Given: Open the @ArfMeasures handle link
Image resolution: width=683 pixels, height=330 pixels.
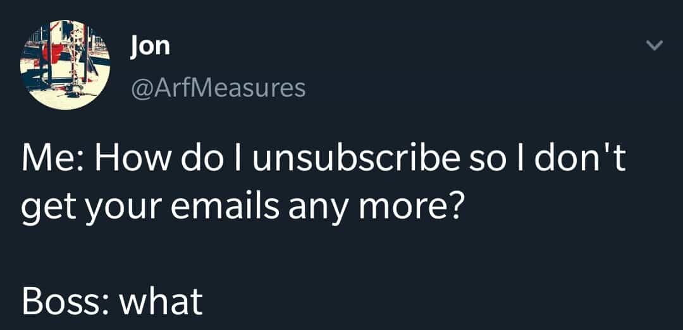Looking at the screenshot, I should click(x=218, y=88).
